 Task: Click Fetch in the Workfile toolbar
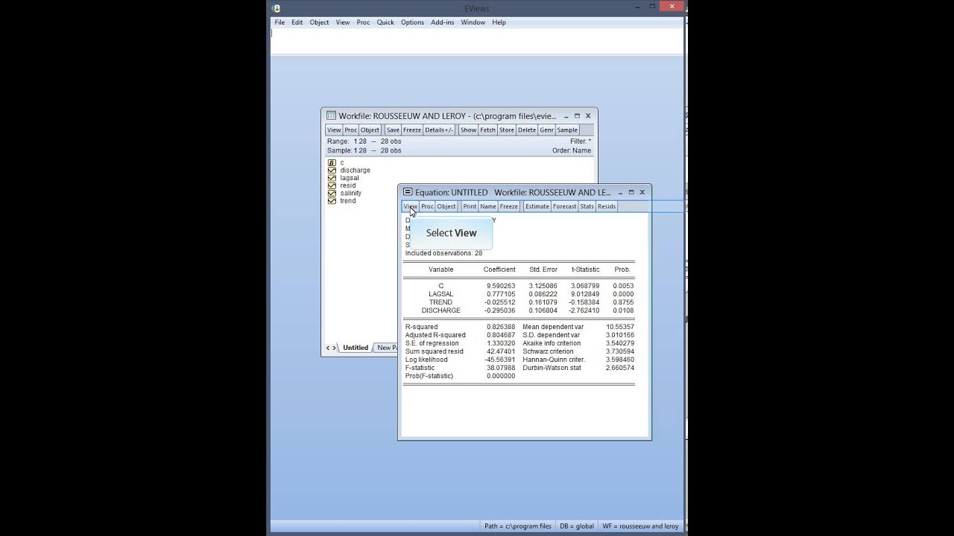(487, 130)
